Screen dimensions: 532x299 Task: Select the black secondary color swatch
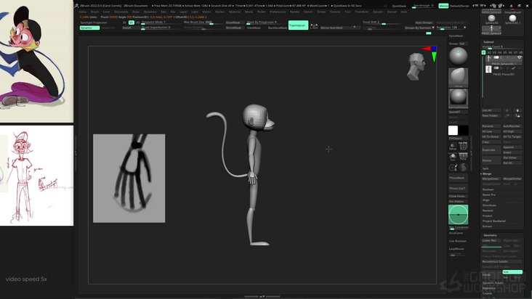(x=464, y=131)
